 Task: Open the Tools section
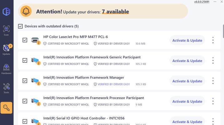(x=6, y=88)
